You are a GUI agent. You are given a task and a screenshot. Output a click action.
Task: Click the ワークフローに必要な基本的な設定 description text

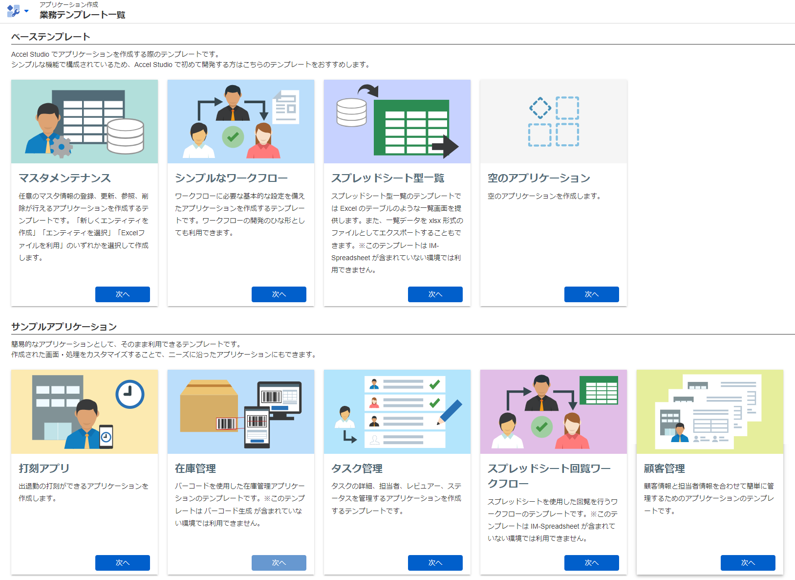[x=240, y=214]
